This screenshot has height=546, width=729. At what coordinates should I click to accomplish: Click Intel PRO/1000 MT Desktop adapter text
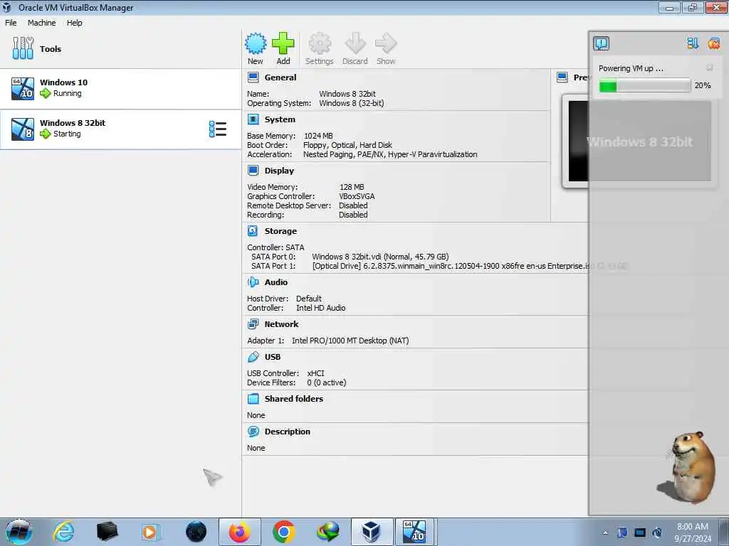[x=350, y=341]
